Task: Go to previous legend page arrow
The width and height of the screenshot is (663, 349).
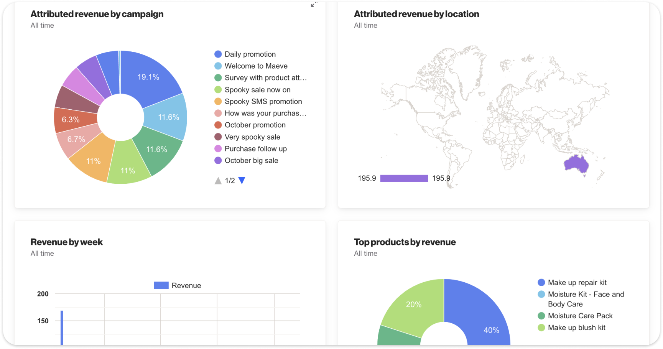Action: tap(218, 181)
